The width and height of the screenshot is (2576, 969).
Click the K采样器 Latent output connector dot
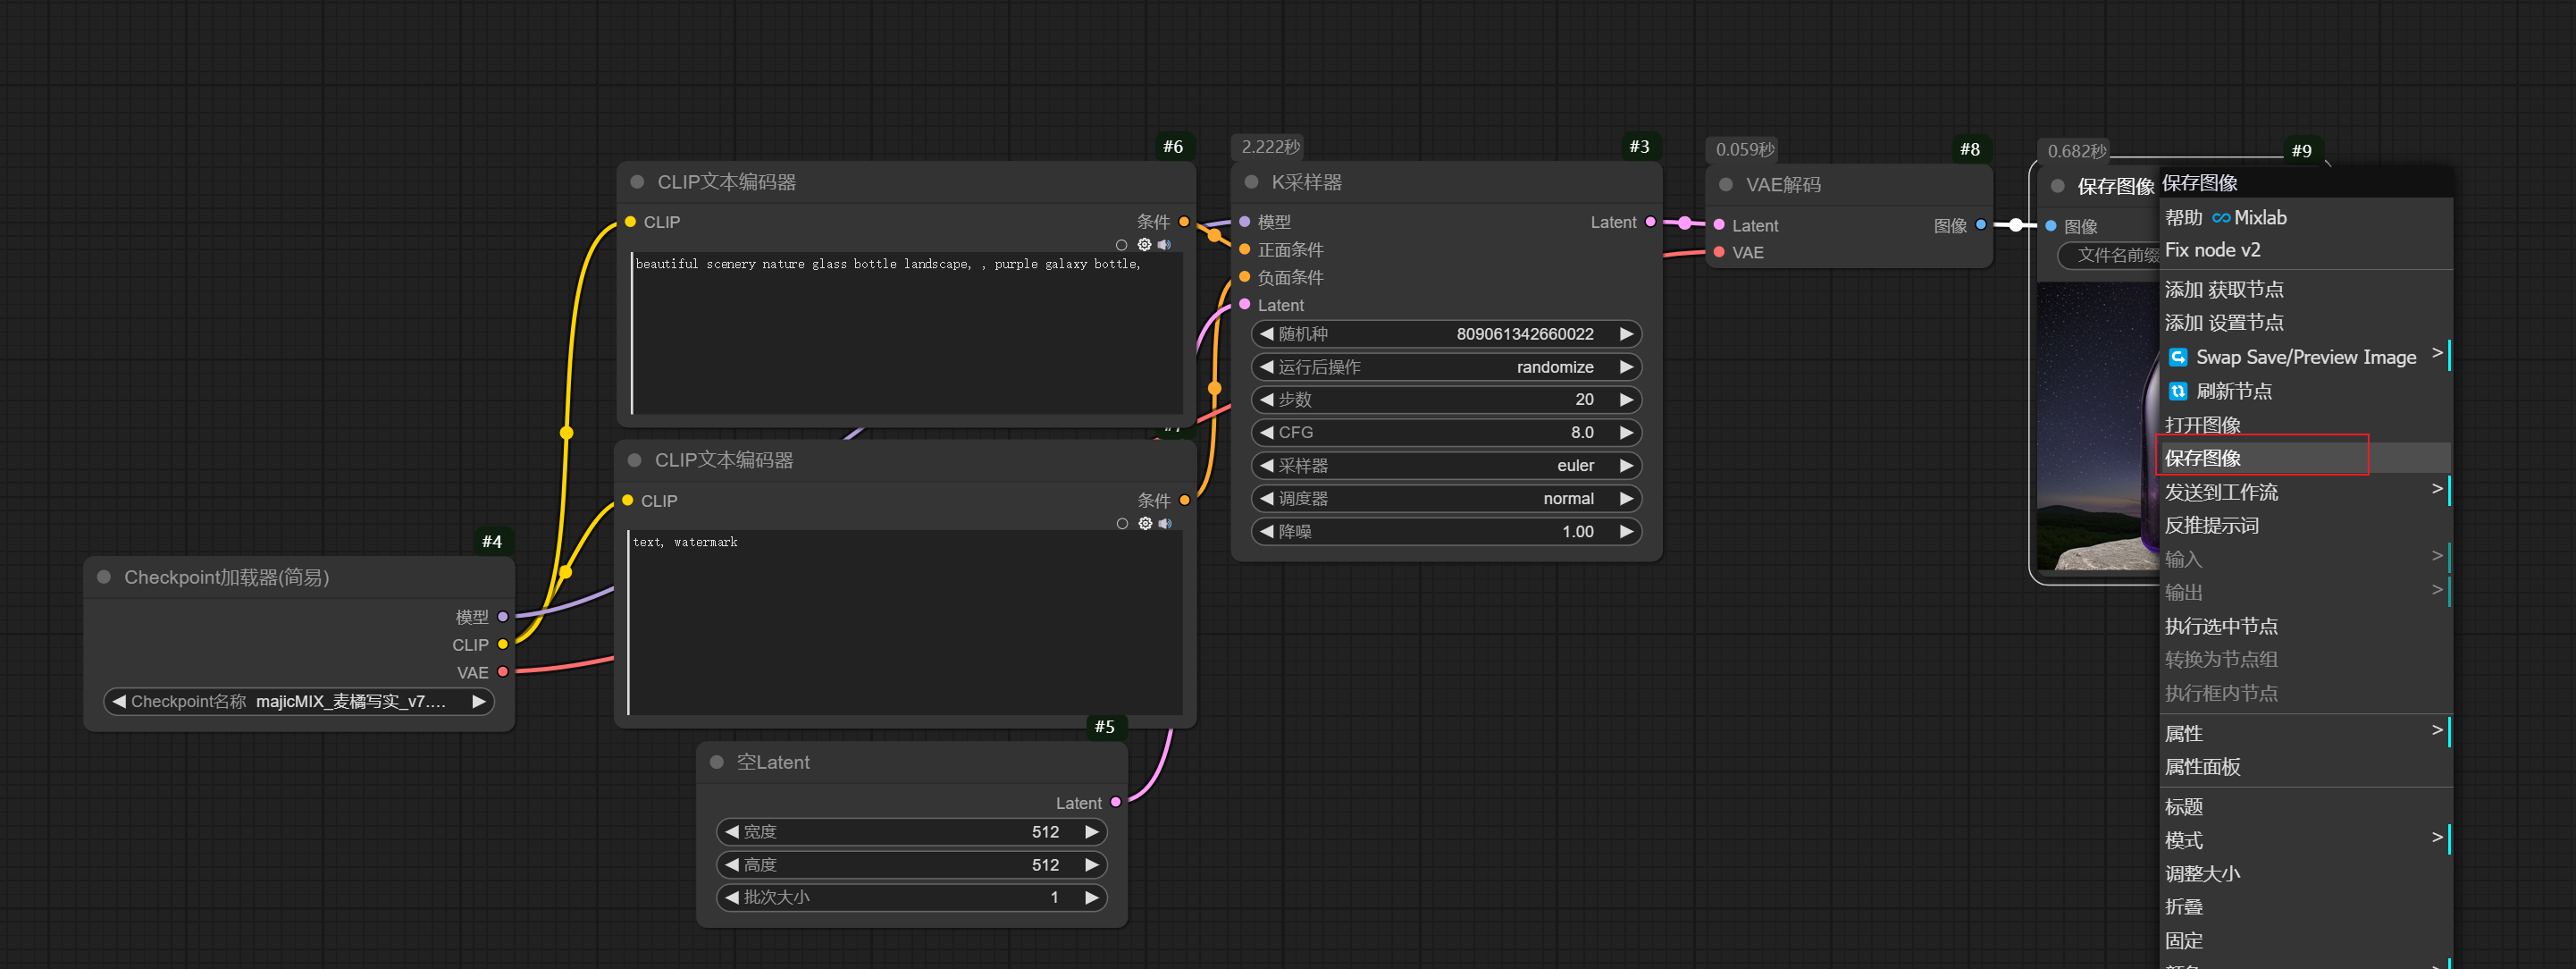[x=1650, y=222]
